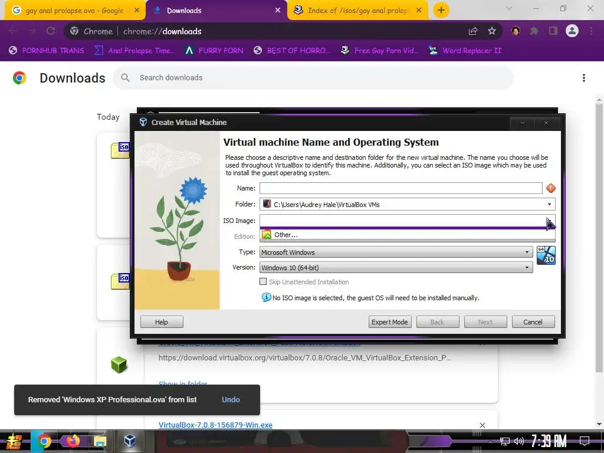The image size is (604, 453).
Task: Open the notification center icon
Action: coord(585,441)
